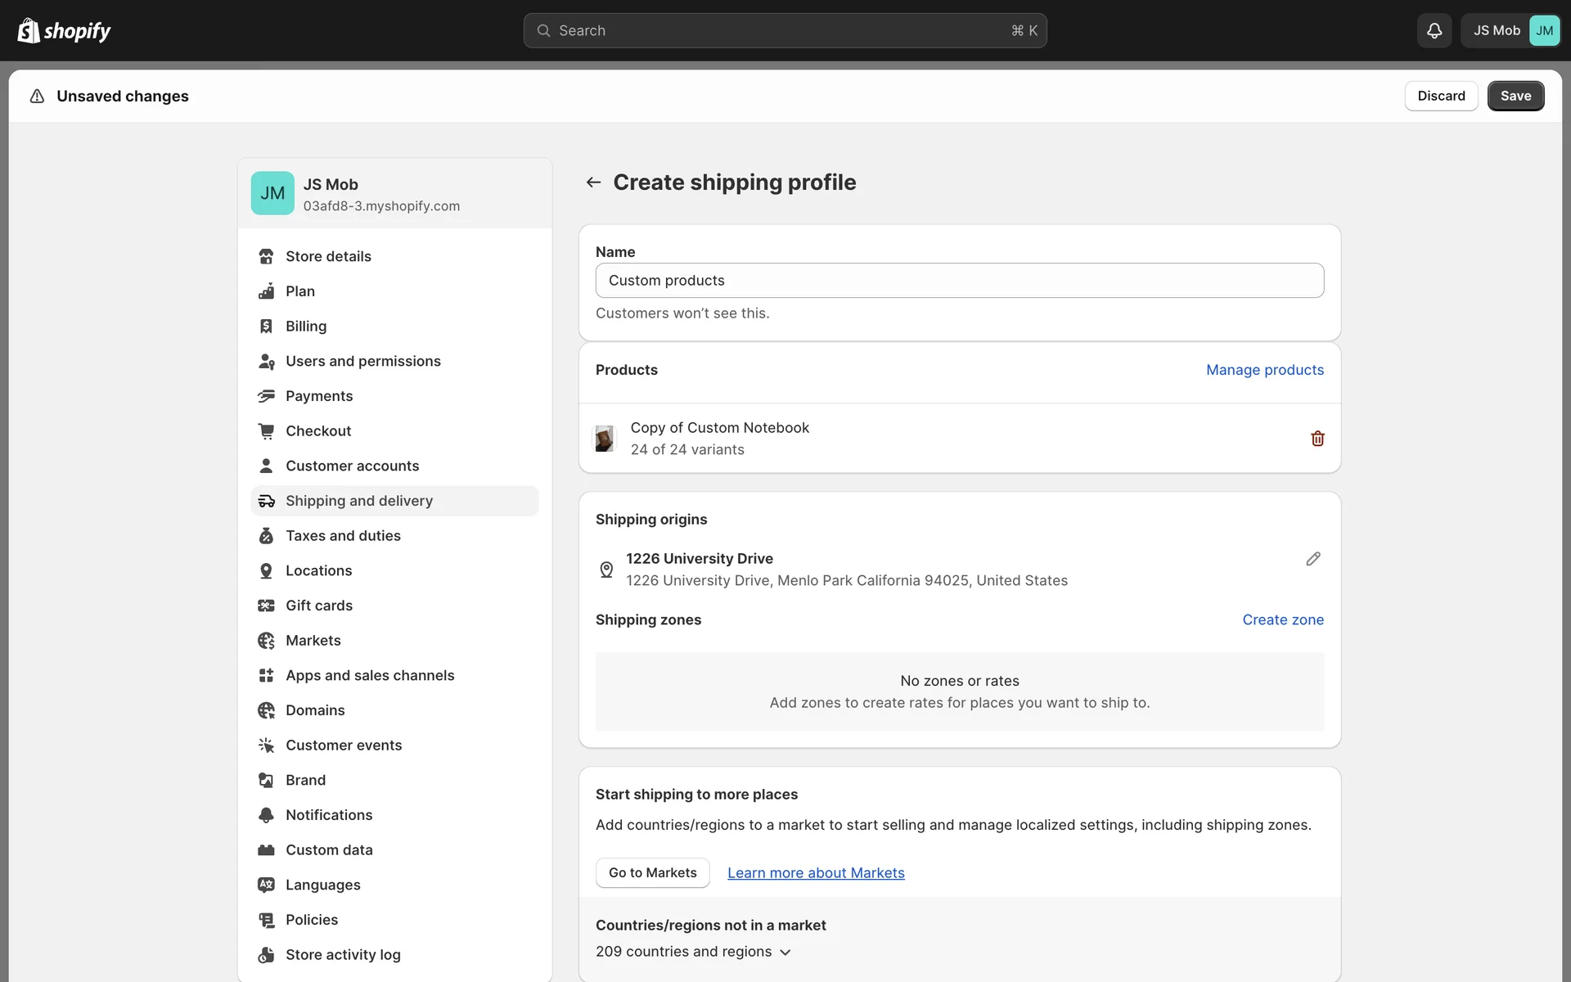The image size is (1571, 982).
Task: Click the notifications bell icon
Action: pos(1434,30)
